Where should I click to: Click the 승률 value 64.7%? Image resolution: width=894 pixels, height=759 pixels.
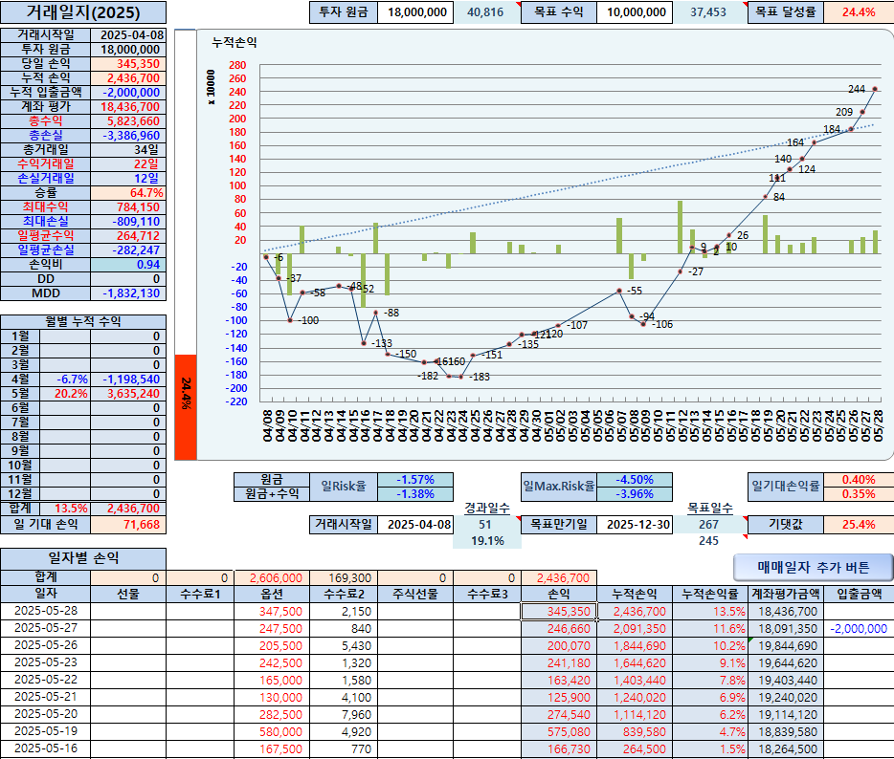(128, 193)
